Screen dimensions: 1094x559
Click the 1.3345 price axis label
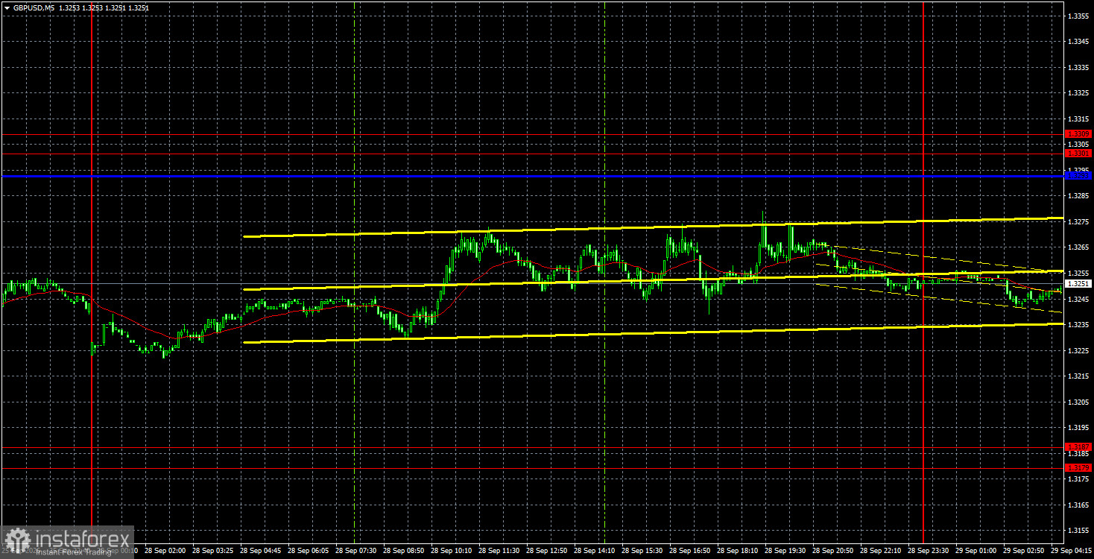1078,42
